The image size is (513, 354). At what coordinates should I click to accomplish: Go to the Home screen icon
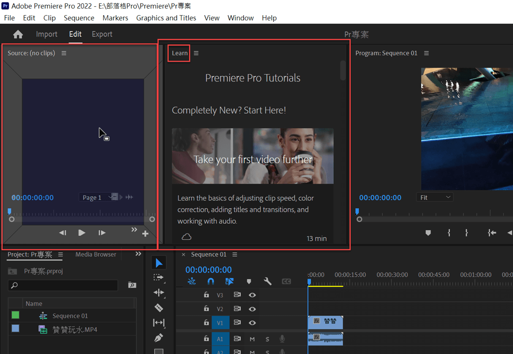coord(18,34)
